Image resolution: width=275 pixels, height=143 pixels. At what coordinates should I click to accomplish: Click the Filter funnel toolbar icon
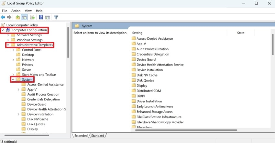coord(56,17)
